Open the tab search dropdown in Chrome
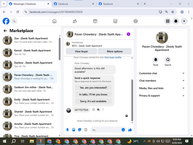This screenshot has width=193, height=145. 4,4
